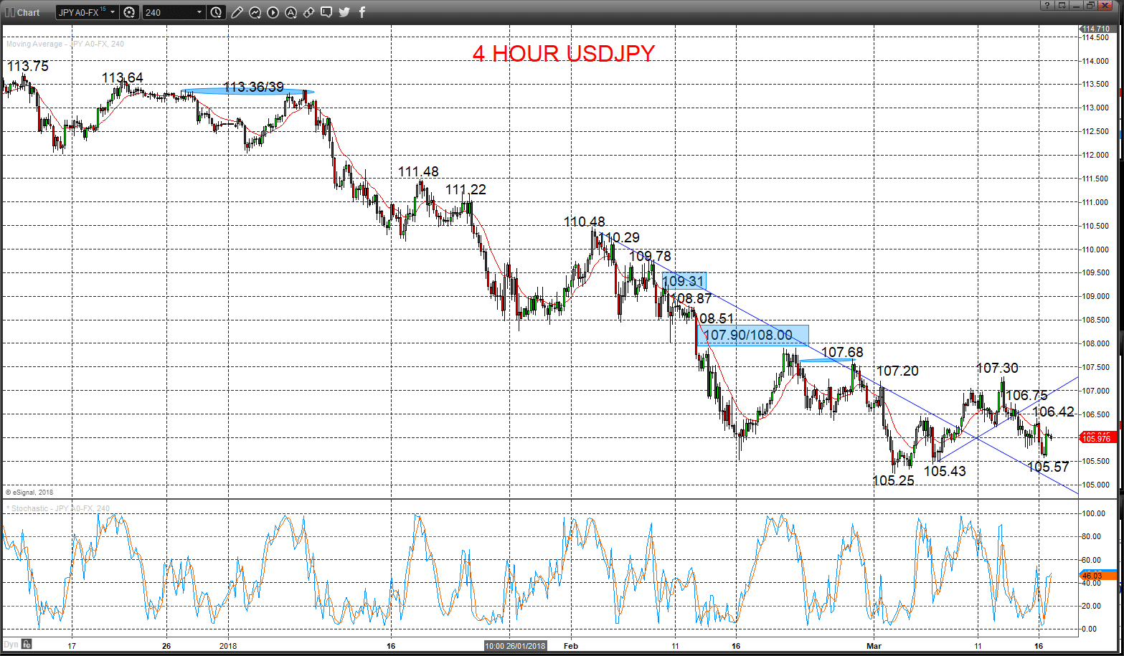Image resolution: width=1124 pixels, height=656 pixels.
Task: Click the 107.68 price annotation
Action: click(842, 352)
